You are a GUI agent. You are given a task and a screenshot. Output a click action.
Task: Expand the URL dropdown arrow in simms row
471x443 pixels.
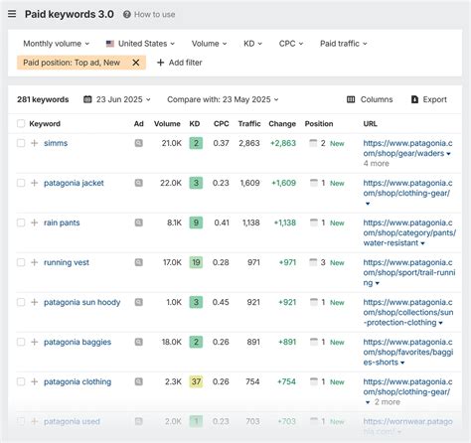tap(448, 154)
